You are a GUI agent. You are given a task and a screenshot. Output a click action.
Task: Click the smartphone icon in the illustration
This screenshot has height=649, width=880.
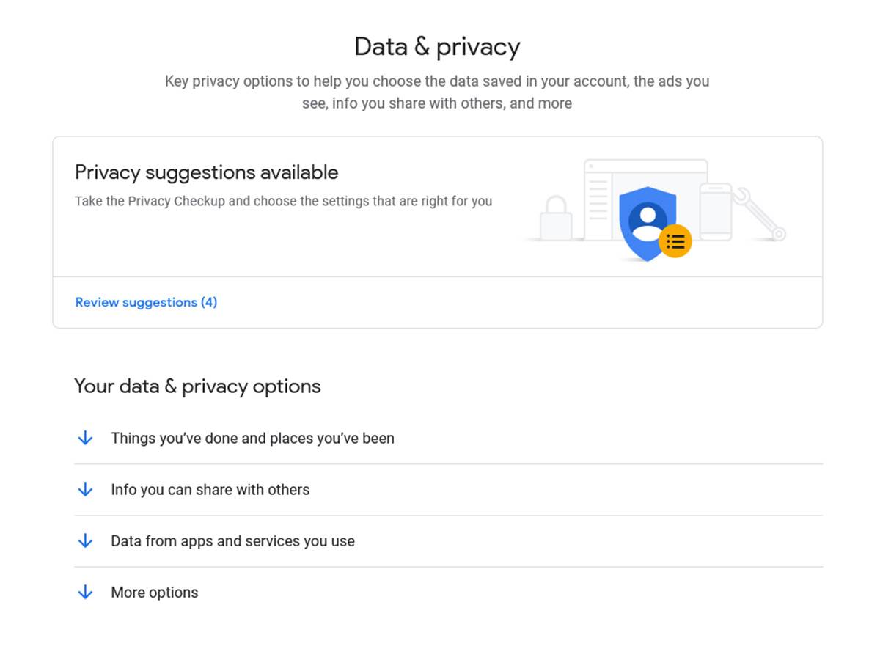click(715, 213)
